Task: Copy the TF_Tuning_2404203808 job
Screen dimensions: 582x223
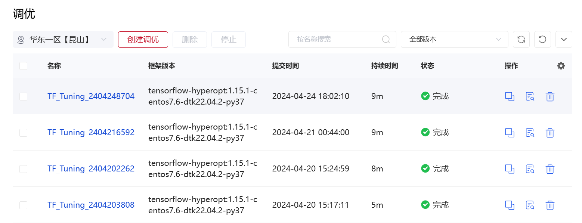Action: 510,205
